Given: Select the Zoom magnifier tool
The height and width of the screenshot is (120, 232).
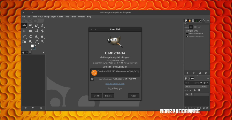Looking at the screenshot, I should (42, 41).
